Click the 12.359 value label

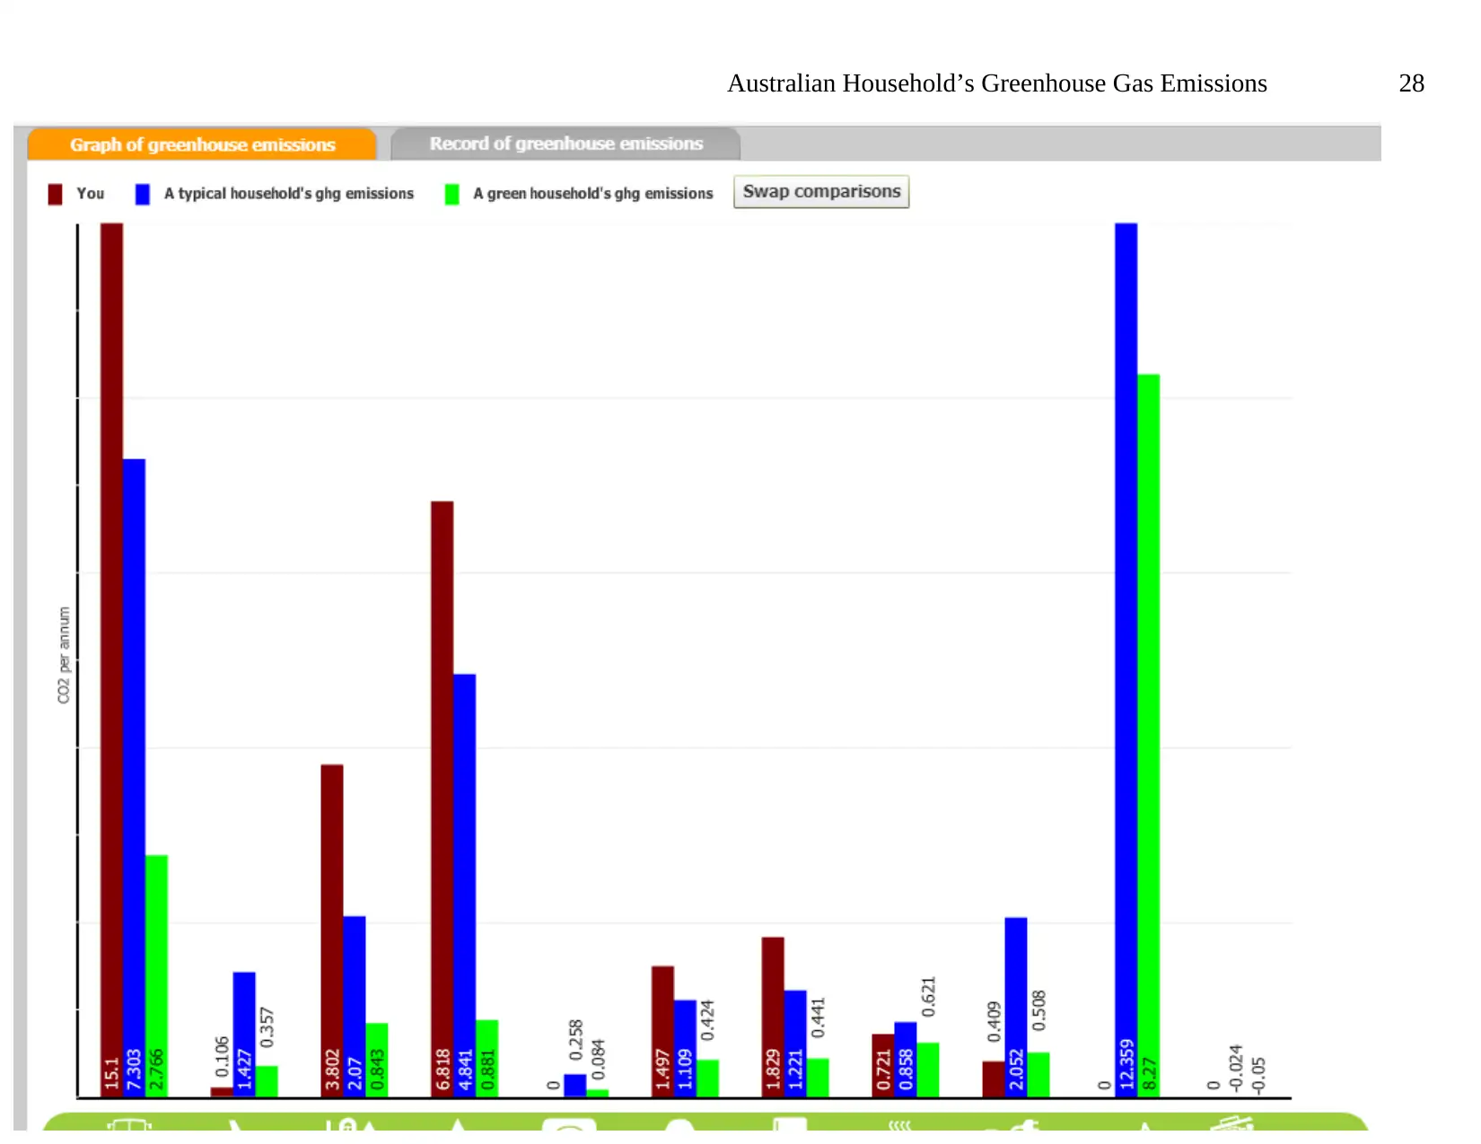pos(1126,1065)
